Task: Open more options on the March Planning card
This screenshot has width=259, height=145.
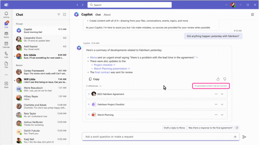Action: (x=216, y=115)
